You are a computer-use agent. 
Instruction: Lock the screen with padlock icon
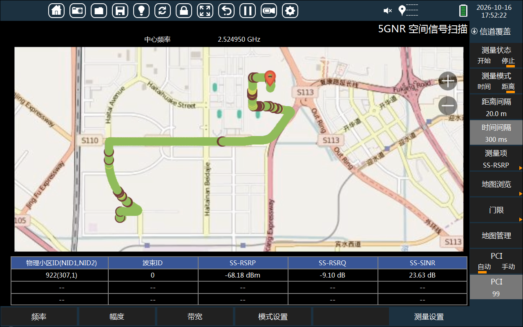(x=184, y=11)
